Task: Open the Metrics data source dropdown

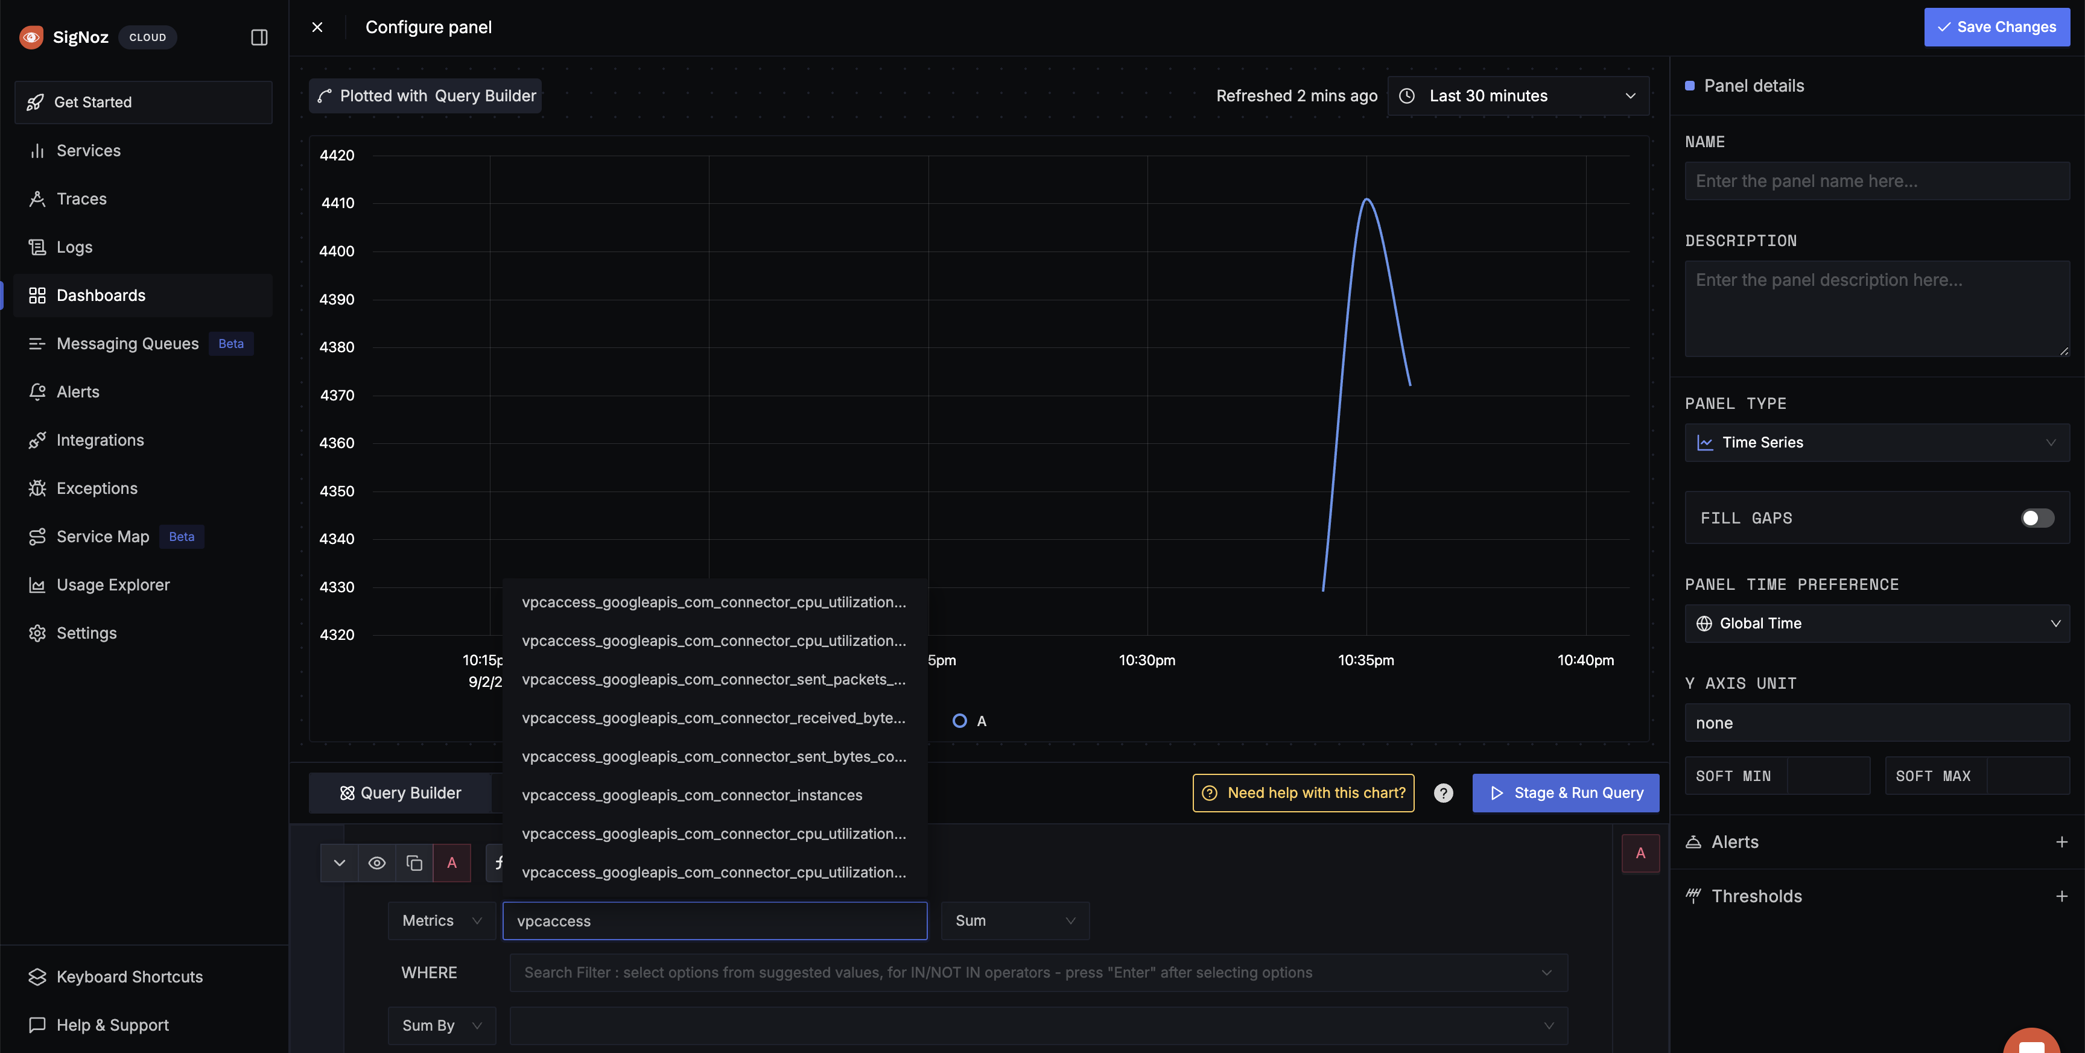Action: click(441, 921)
